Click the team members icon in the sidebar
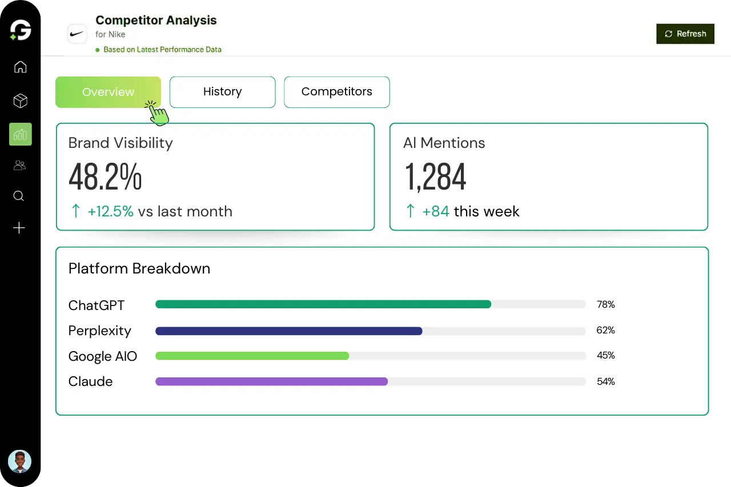 tap(20, 165)
